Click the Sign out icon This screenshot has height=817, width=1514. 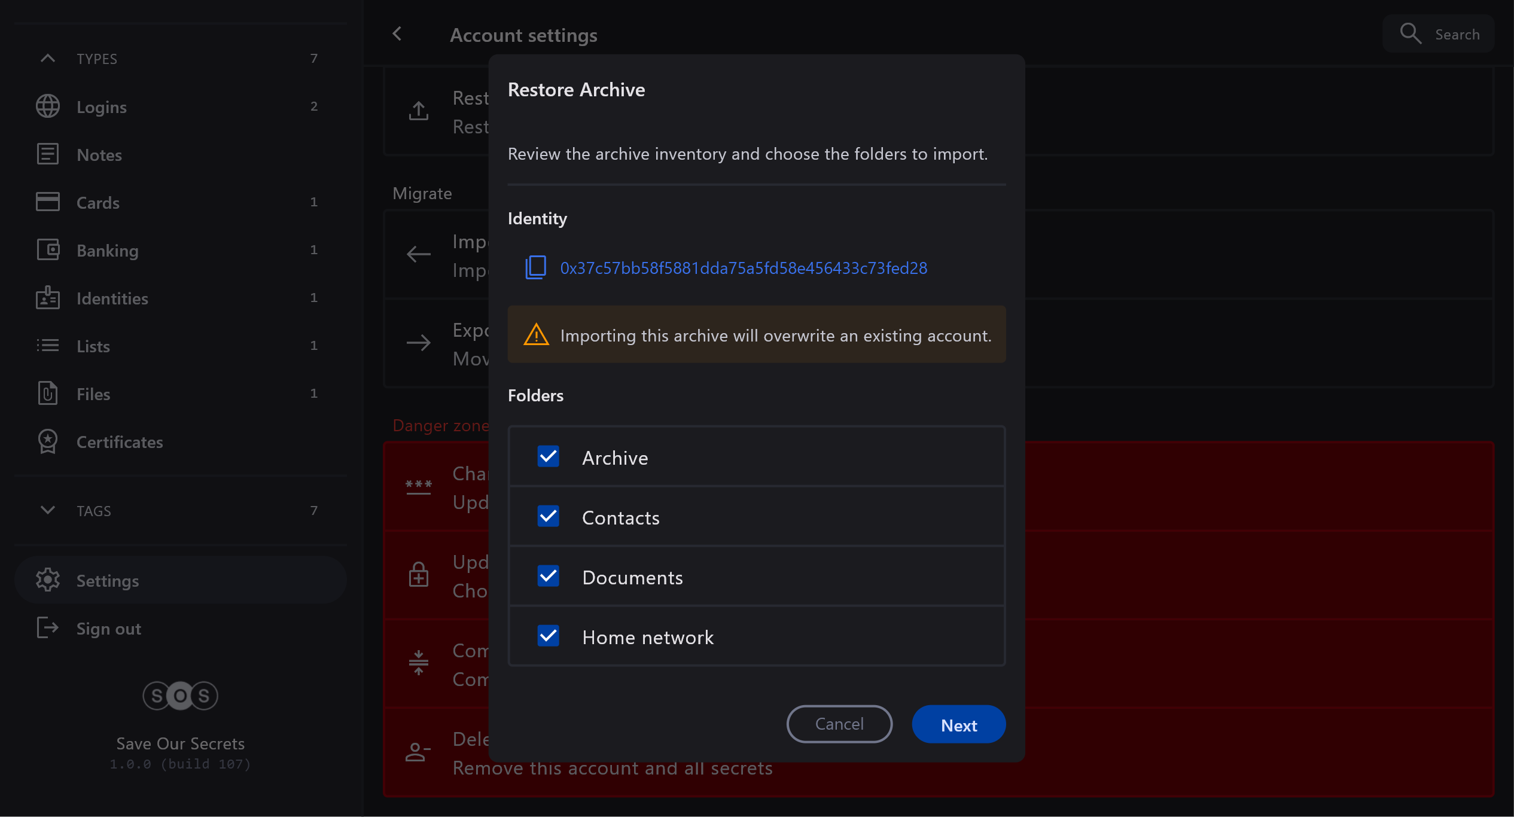coord(48,628)
